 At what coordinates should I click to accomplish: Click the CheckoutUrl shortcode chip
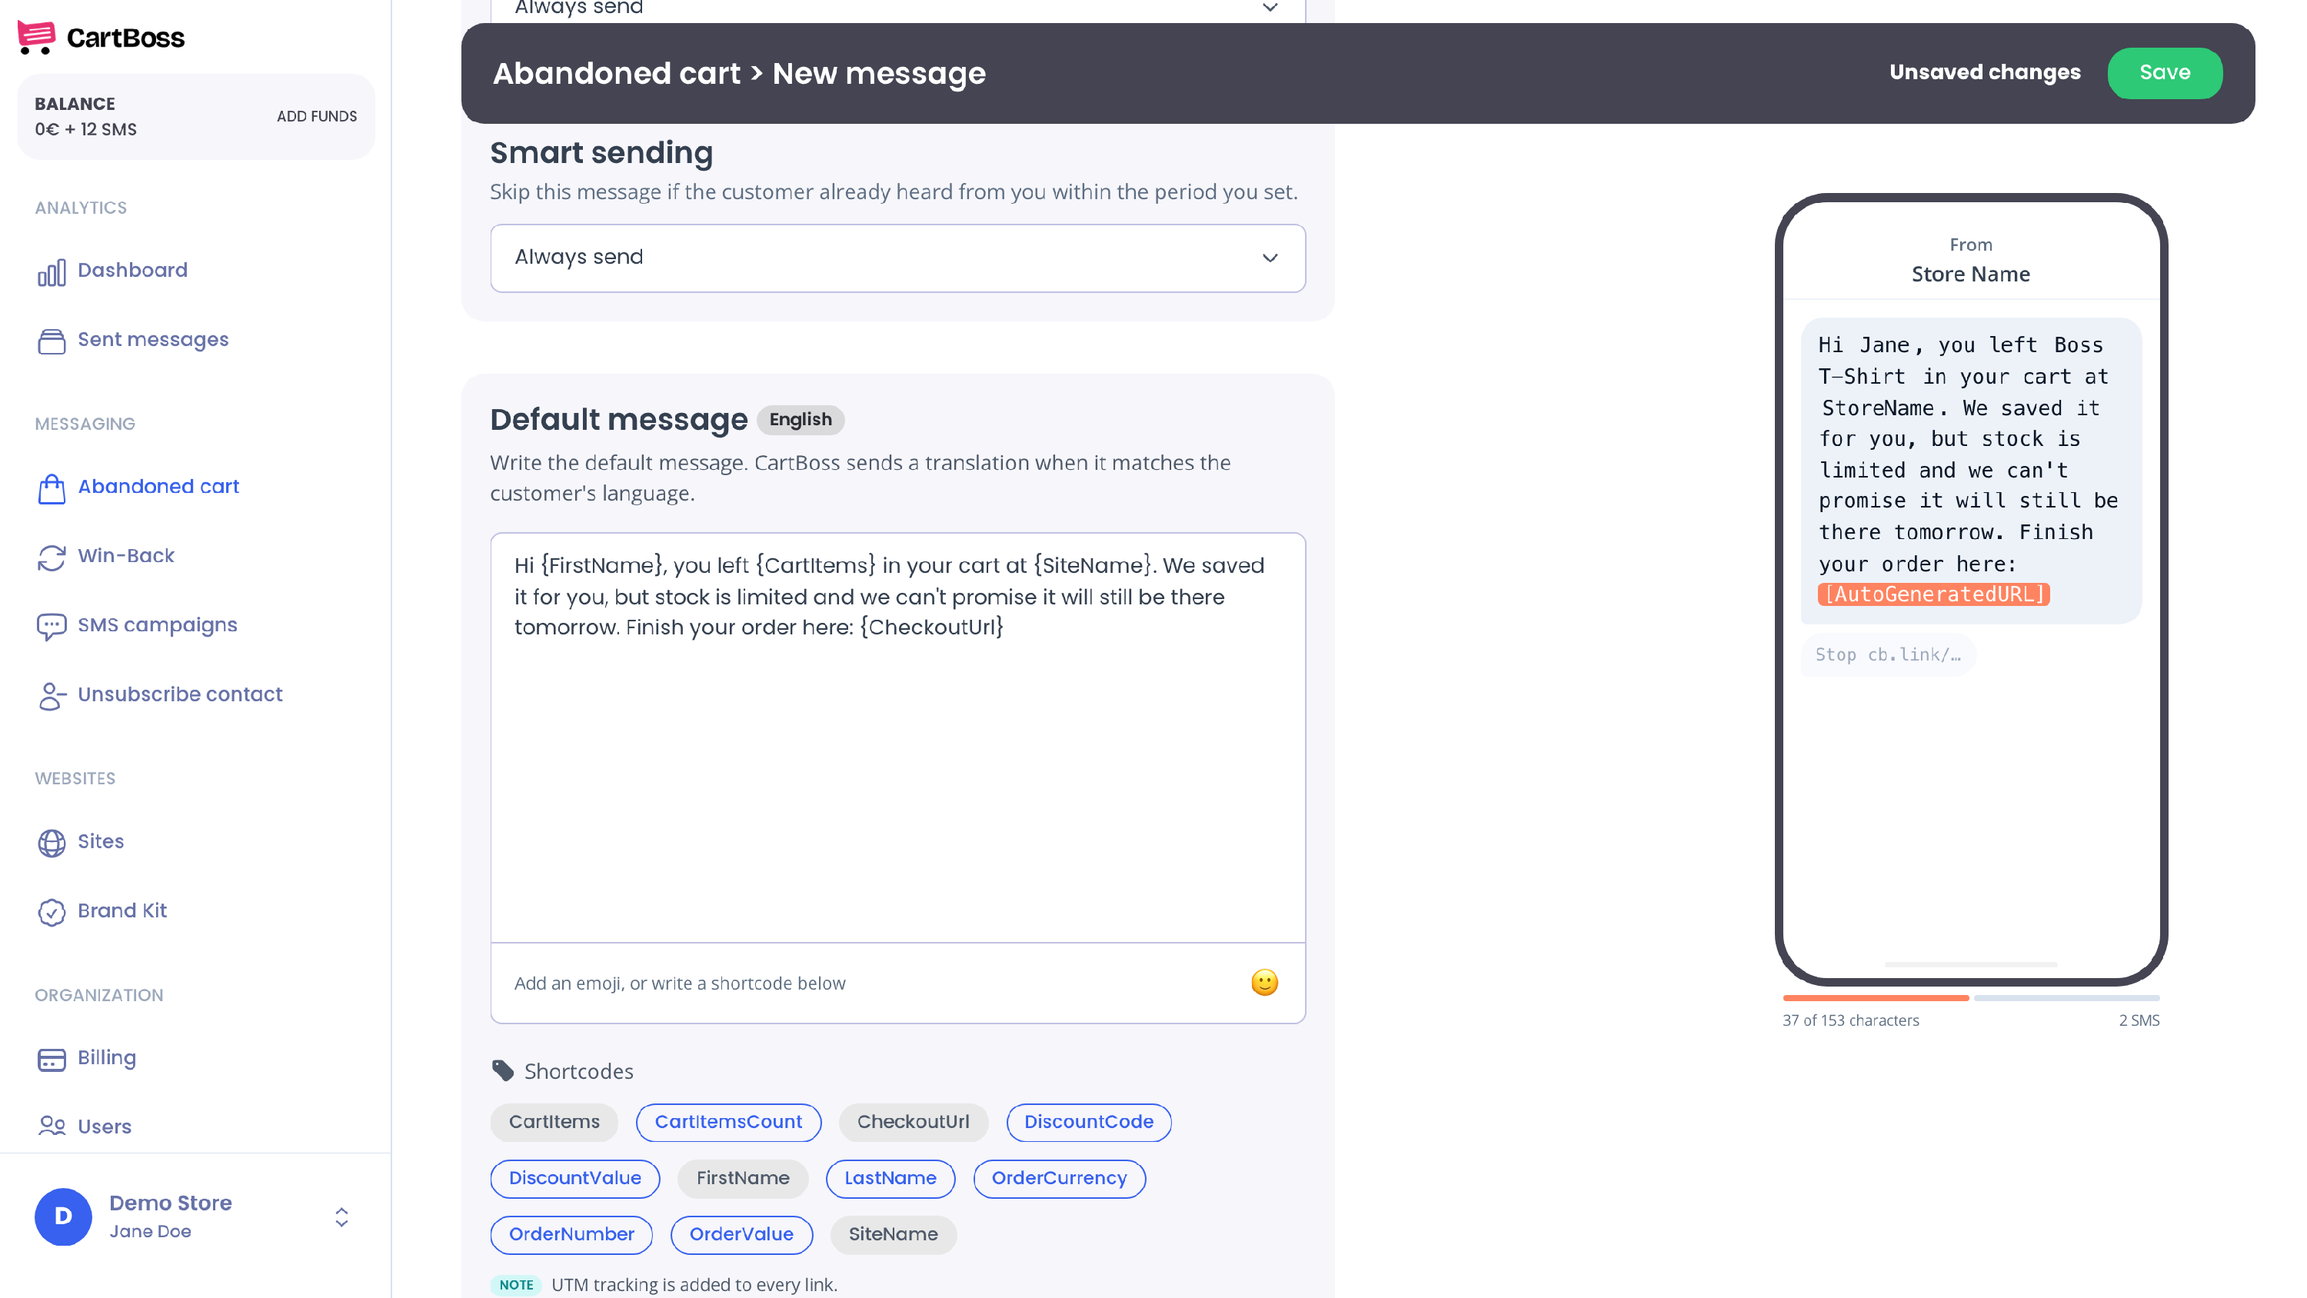(913, 1122)
